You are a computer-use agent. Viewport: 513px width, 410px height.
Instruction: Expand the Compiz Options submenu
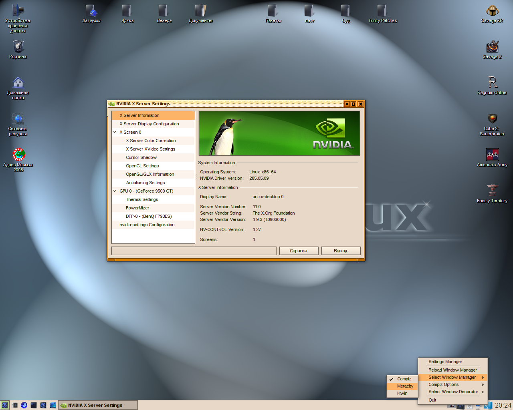452,384
